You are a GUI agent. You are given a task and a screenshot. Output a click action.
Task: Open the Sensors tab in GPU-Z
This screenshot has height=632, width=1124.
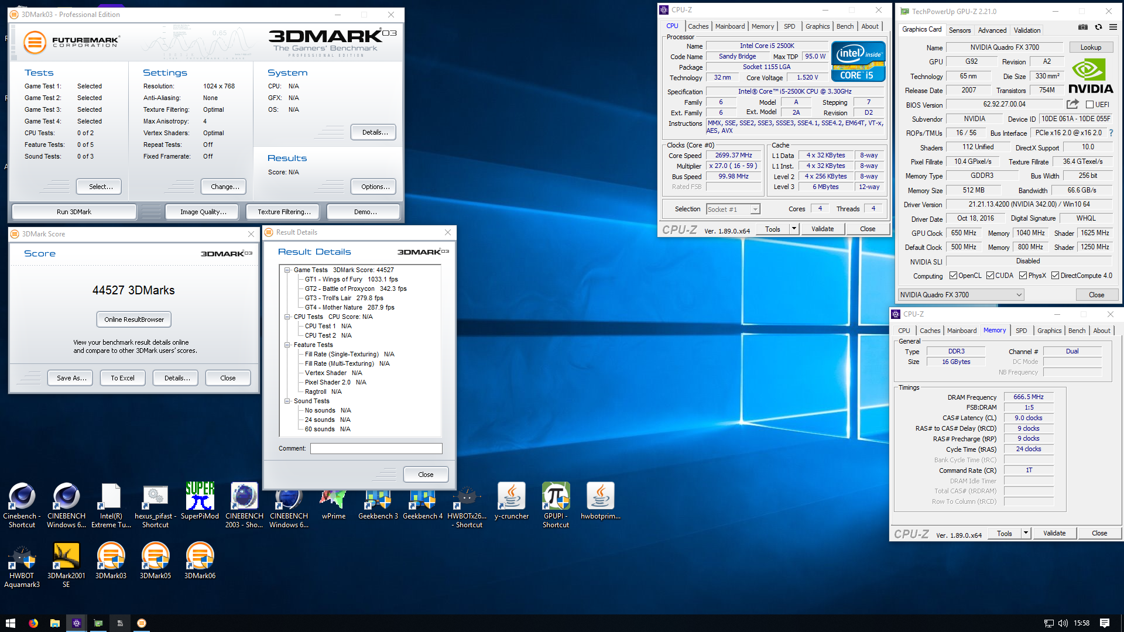[959, 30]
